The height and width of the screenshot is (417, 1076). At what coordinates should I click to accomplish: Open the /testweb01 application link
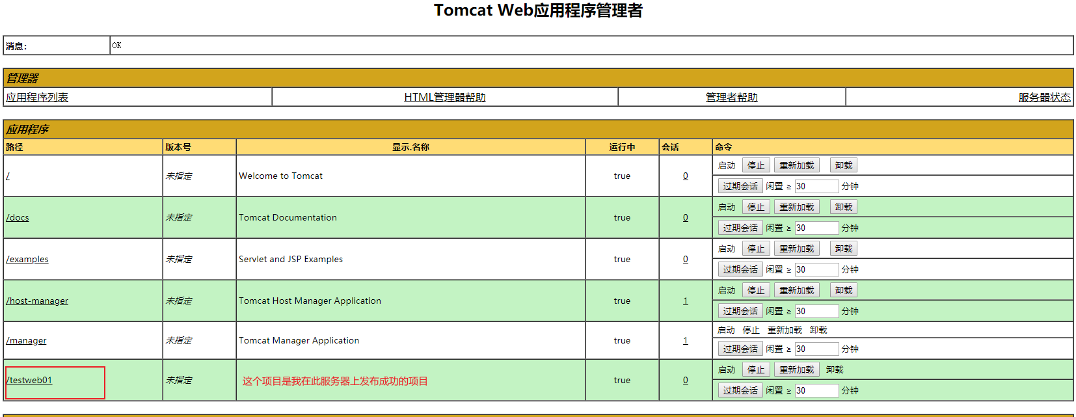(29, 380)
